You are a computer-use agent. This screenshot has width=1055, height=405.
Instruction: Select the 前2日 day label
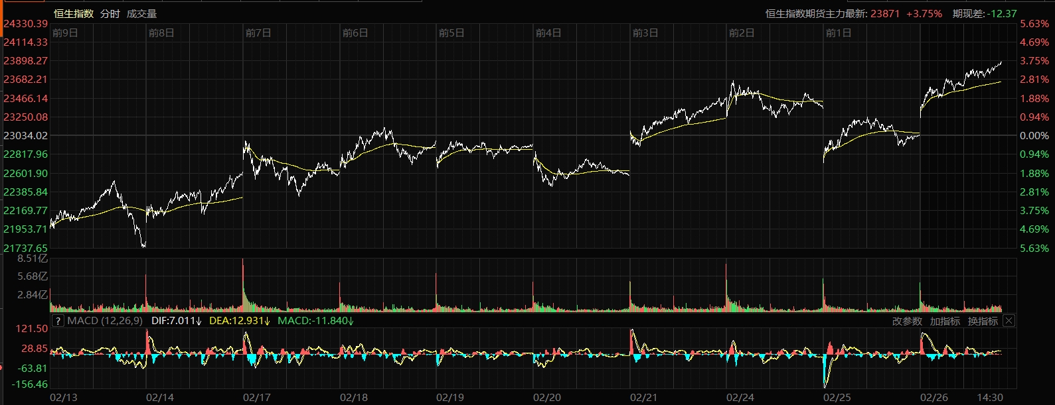(x=742, y=32)
